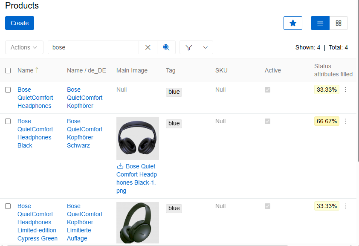Image resolution: width=359 pixels, height=246 pixels.
Task: Open the three-dot menu on the first product row
Action: (x=345, y=90)
